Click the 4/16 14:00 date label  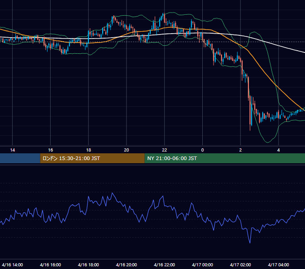(13, 265)
